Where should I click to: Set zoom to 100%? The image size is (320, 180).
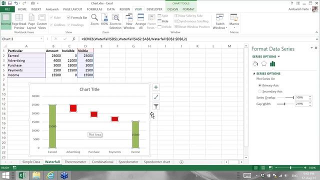point(104,19)
